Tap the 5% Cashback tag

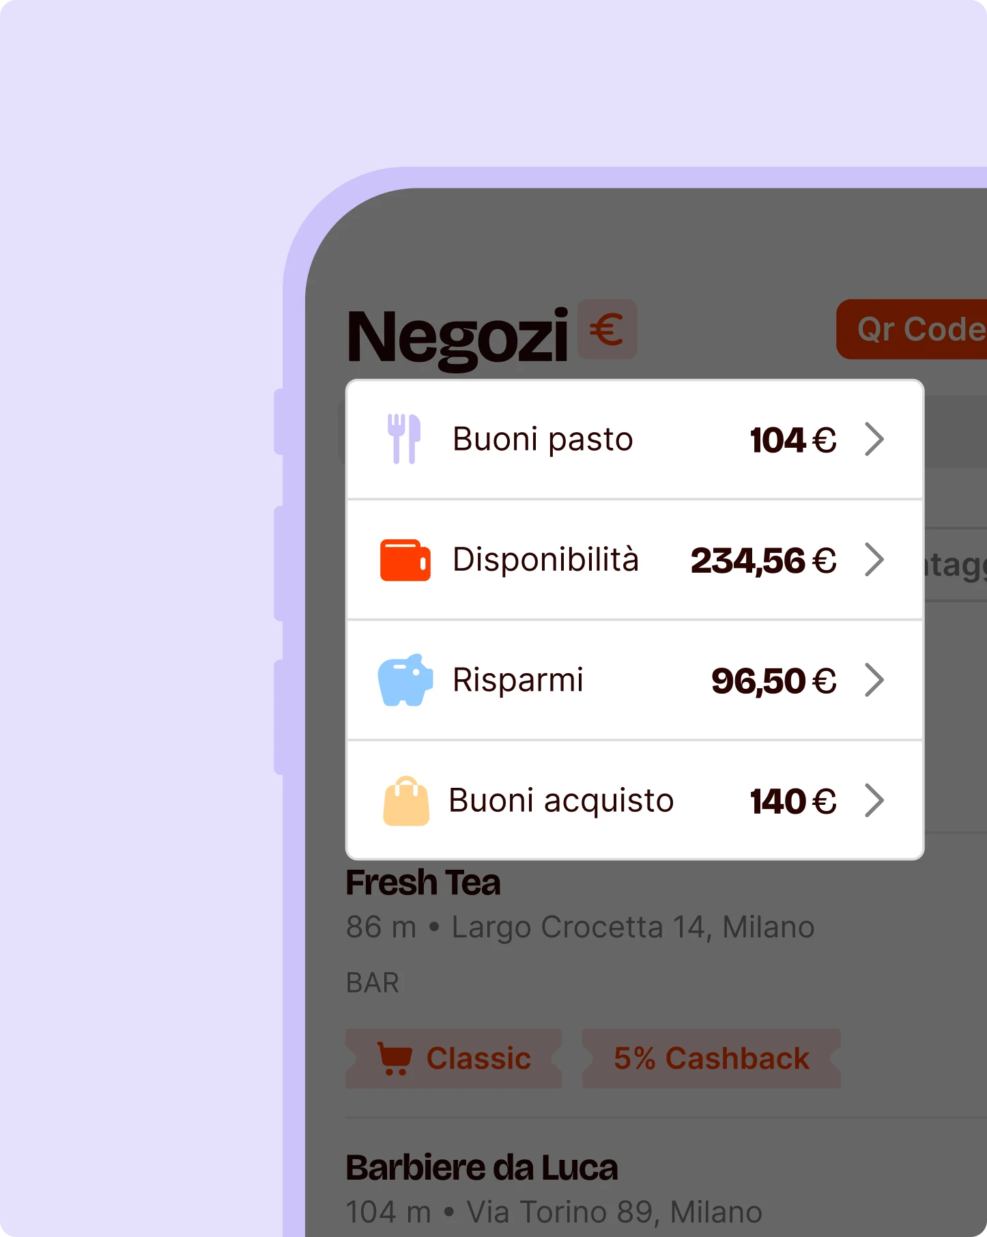(711, 1059)
